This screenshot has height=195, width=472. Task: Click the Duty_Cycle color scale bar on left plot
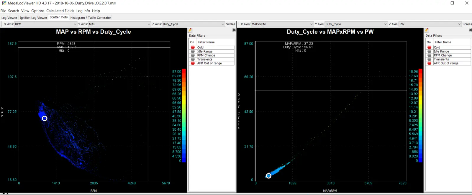(184, 115)
